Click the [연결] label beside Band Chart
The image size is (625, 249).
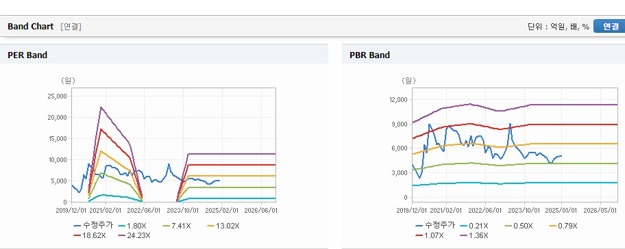click(x=71, y=27)
